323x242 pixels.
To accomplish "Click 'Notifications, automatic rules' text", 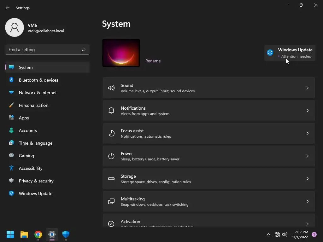I will point(146,136).
